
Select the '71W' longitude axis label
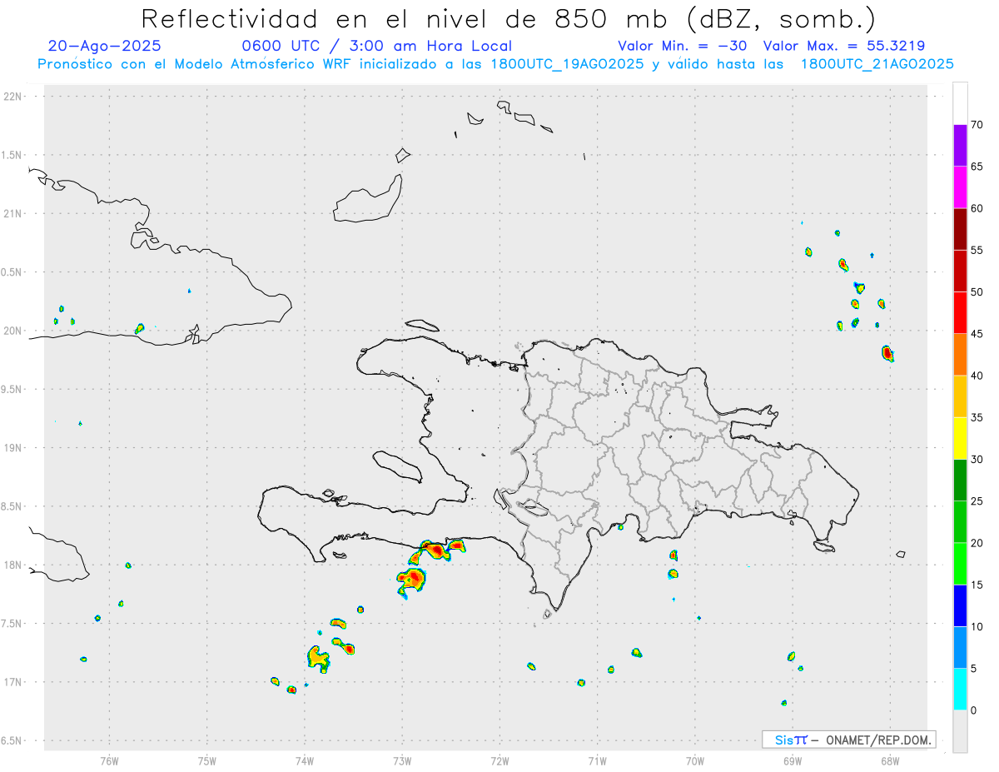[x=597, y=761]
